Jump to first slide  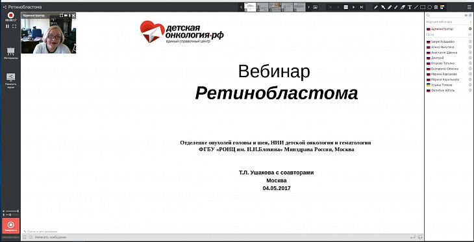point(331,7)
